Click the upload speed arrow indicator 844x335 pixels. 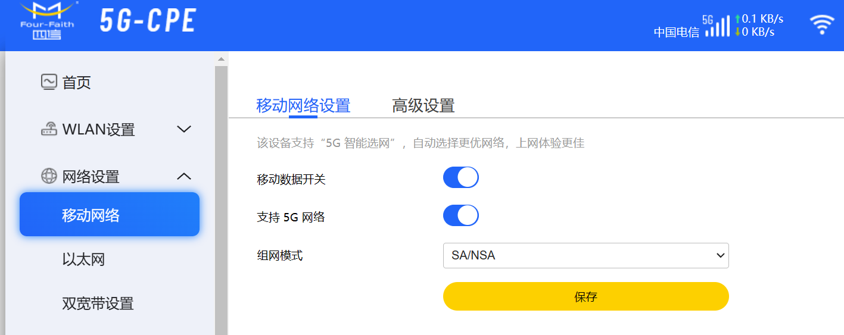pos(737,18)
